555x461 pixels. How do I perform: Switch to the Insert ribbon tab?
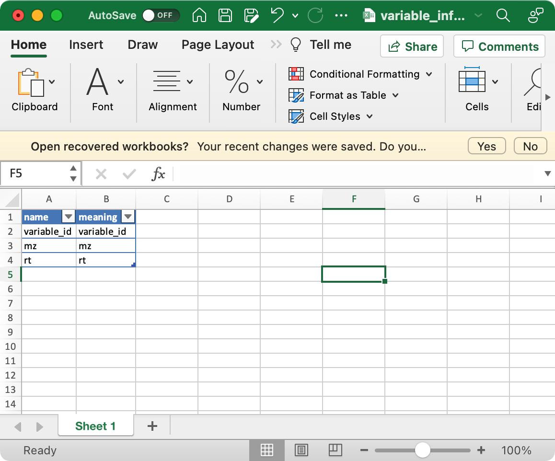pyautogui.click(x=86, y=45)
